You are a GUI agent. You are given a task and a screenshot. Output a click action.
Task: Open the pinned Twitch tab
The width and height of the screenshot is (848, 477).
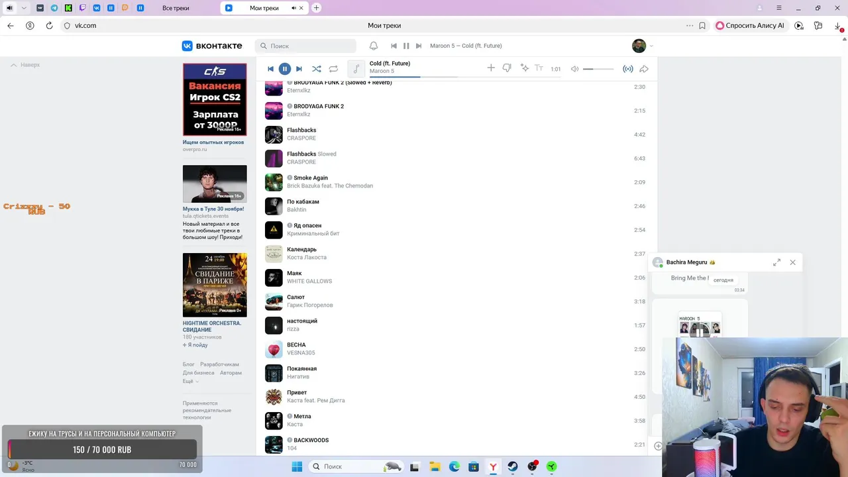[x=82, y=8]
